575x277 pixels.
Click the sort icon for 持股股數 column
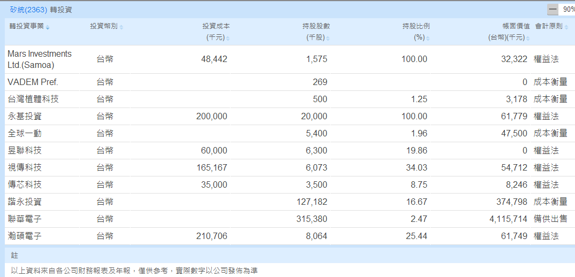click(328, 39)
